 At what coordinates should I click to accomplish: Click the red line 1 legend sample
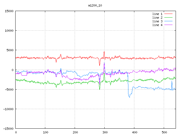click(x=168, y=14)
